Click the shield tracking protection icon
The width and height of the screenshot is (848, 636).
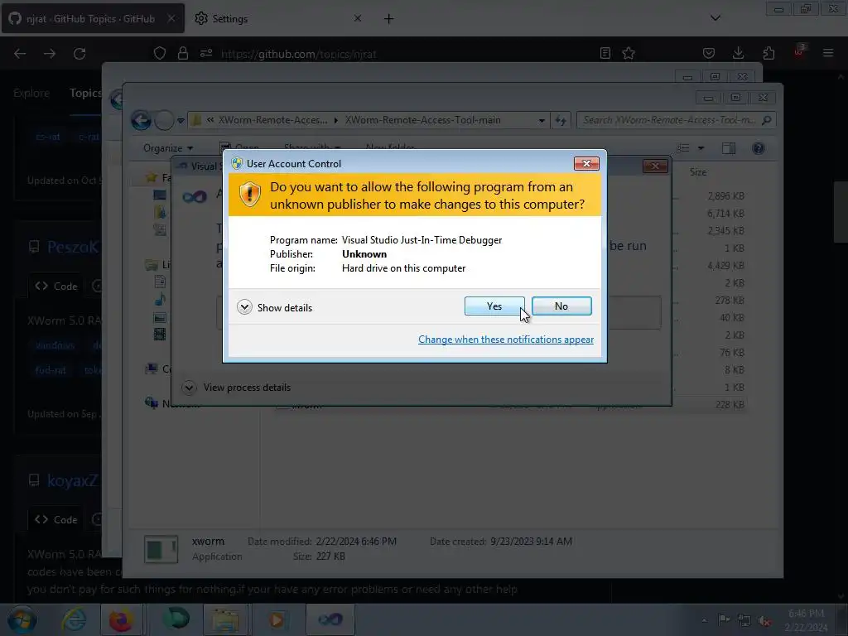click(160, 53)
